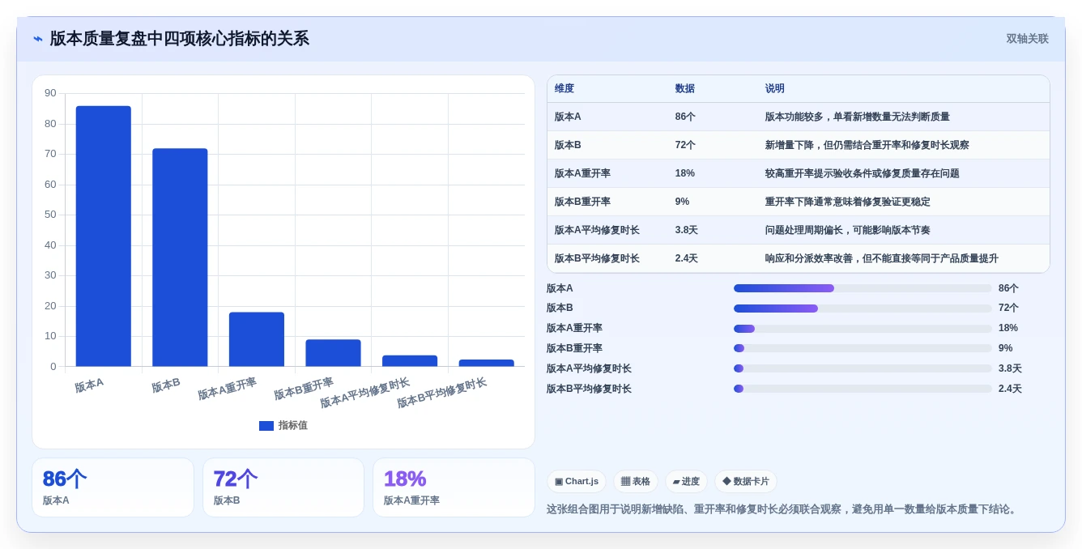Select the 表格 tag chip
The height and width of the screenshot is (549, 1082).
click(x=636, y=482)
